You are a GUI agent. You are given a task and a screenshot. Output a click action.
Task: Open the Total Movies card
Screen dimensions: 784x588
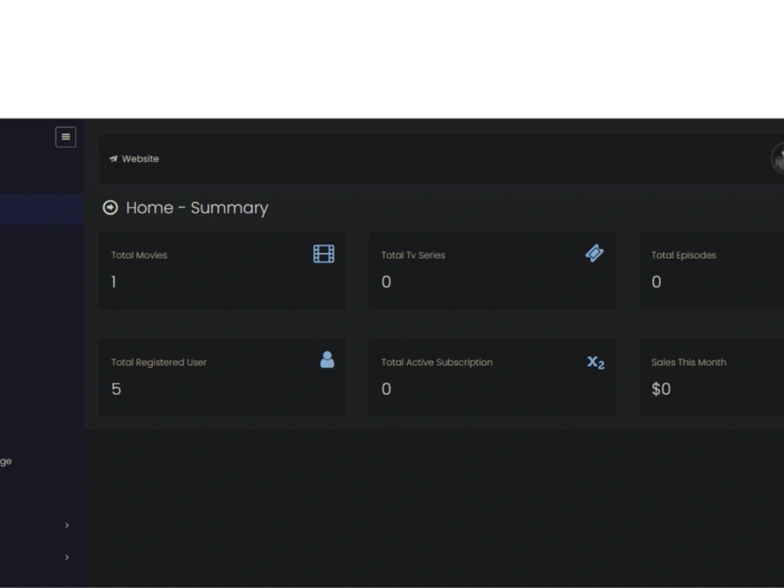[x=223, y=270]
